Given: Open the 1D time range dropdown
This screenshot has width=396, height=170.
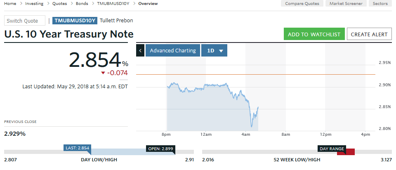Looking at the screenshot, I should tap(214, 51).
